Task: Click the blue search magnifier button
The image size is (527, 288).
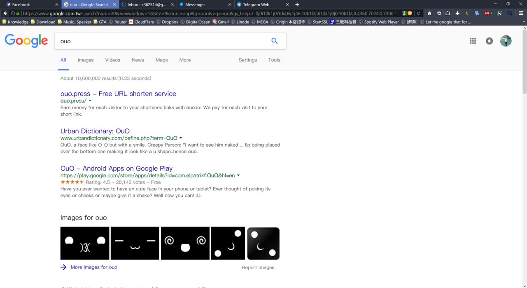Action: pos(275,41)
